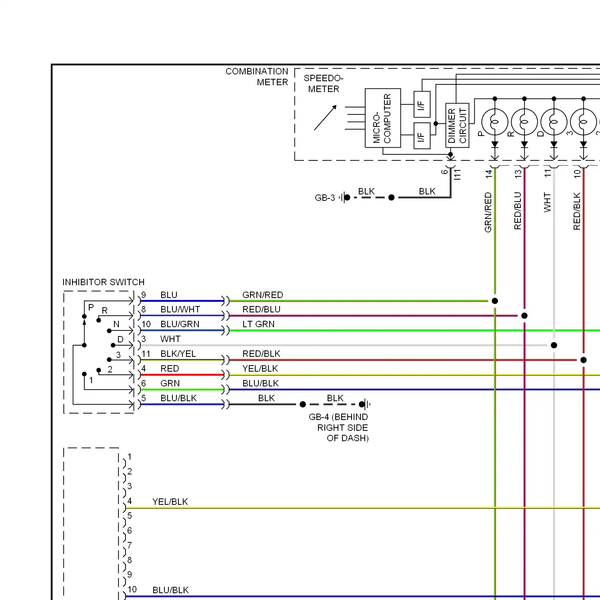Viewport: 600px width, 600px height.
Task: Click the GB-3 ground symbol
Action: coord(344,198)
